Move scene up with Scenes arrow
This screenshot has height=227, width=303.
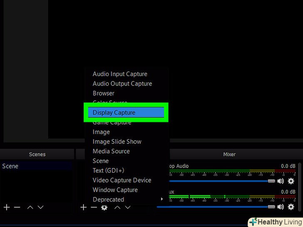(x=30, y=207)
